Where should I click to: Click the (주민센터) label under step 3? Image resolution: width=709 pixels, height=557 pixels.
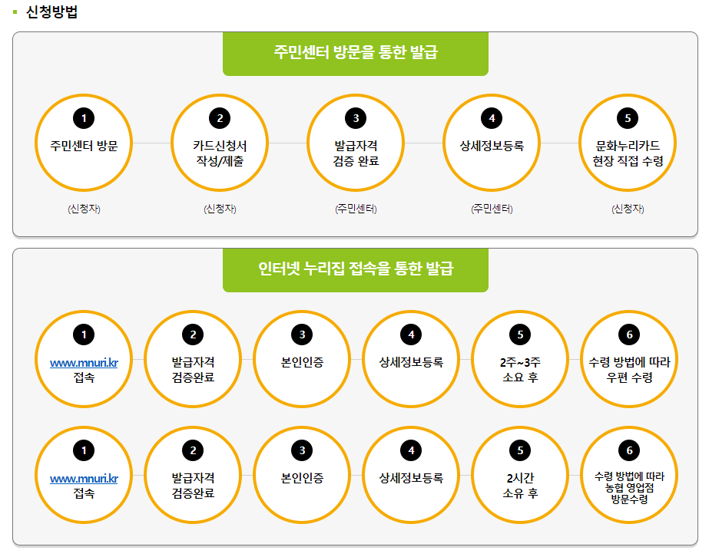pos(356,209)
